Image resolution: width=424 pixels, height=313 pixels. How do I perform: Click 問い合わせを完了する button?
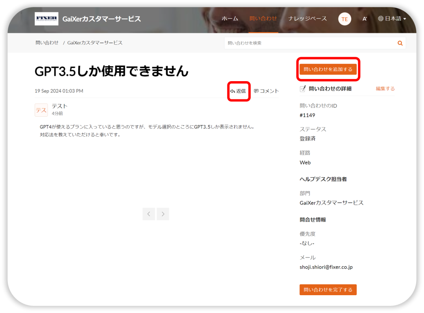(x=328, y=290)
